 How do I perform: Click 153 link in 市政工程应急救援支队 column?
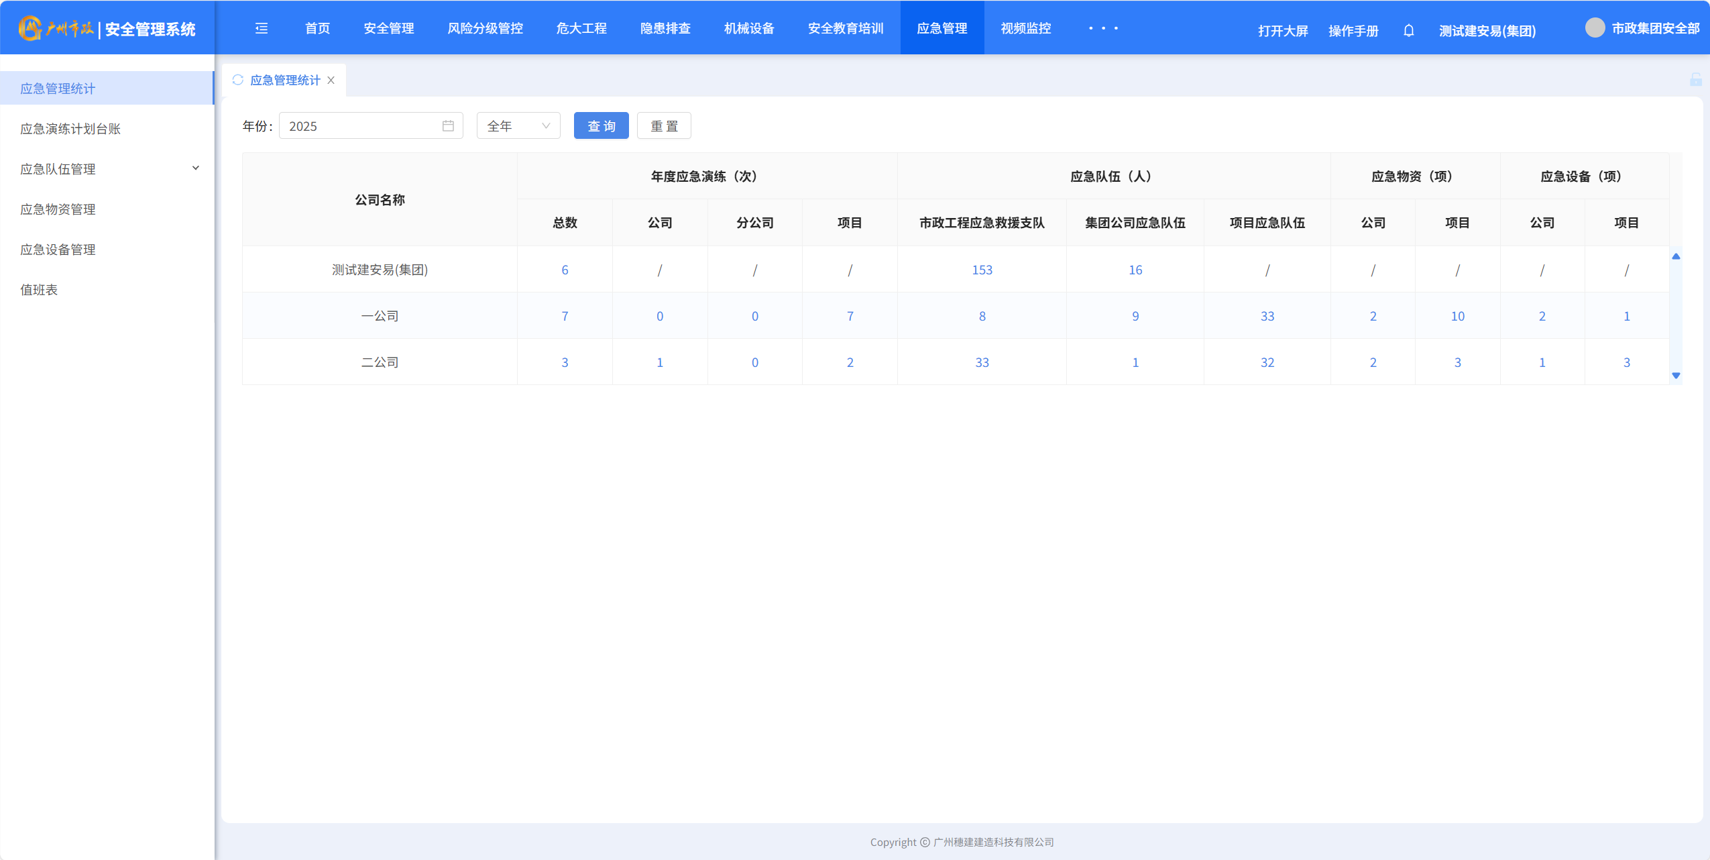(x=982, y=270)
